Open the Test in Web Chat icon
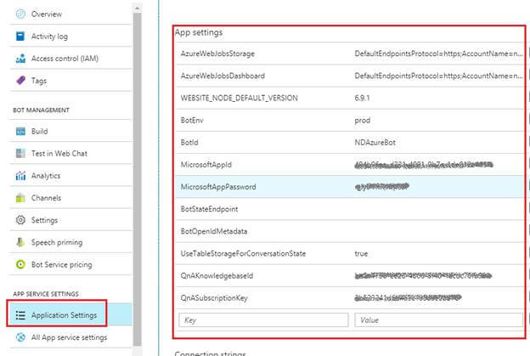 coord(20,154)
